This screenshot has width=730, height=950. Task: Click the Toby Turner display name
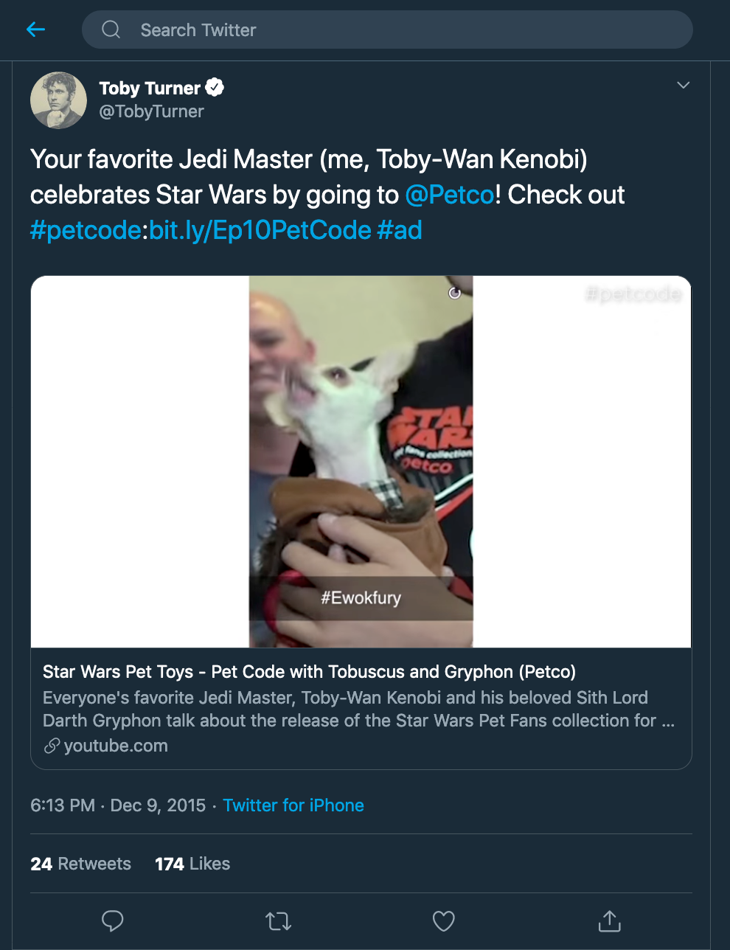150,89
